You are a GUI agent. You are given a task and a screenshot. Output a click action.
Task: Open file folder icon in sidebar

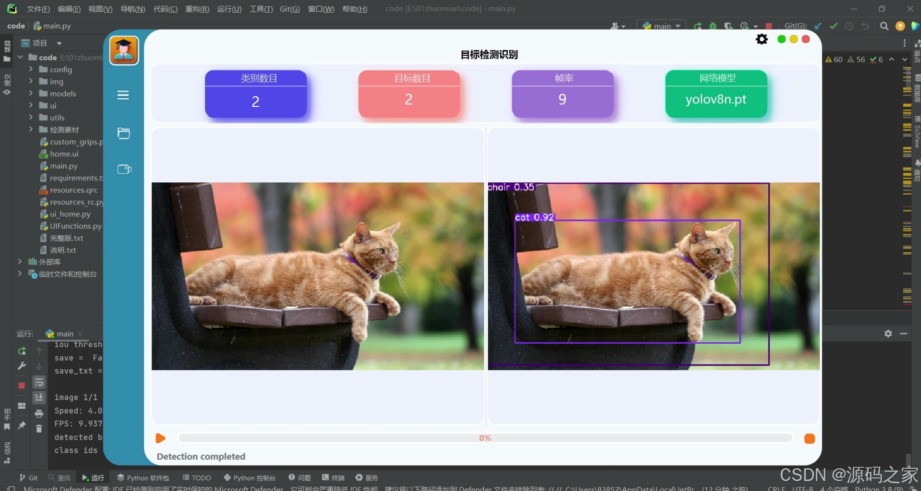click(x=123, y=133)
